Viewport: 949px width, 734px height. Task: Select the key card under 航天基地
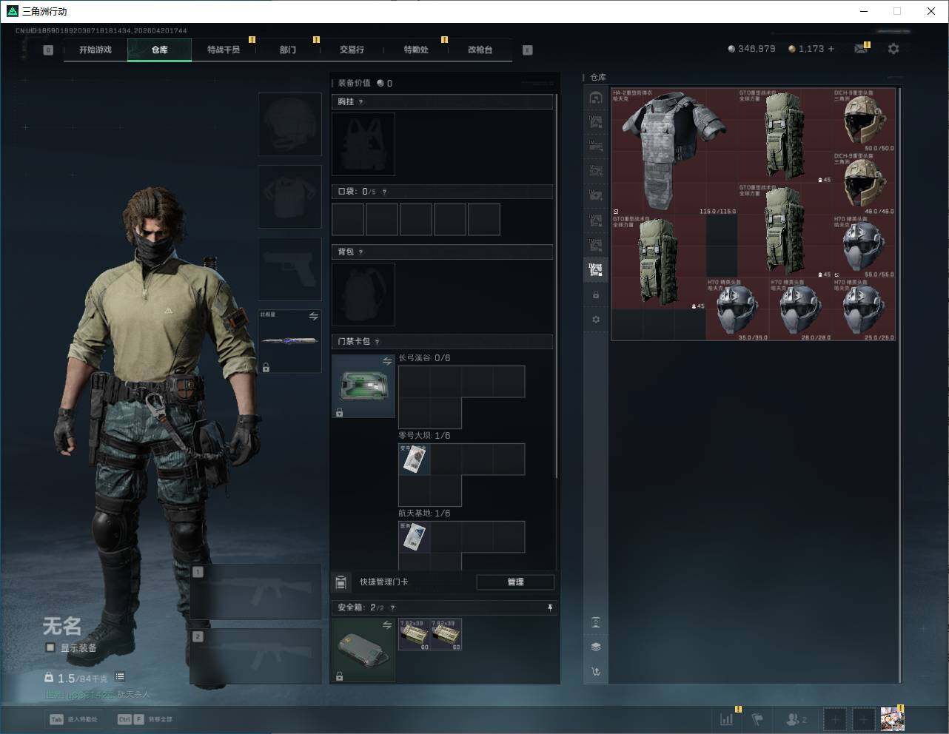pyautogui.click(x=415, y=537)
